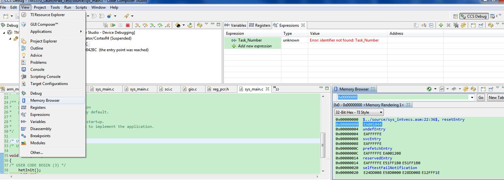Screen dimensions: 504x180
Task: Click the Memory Browser address input field
Action: 403,97
